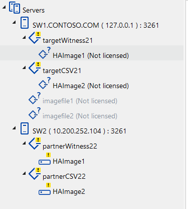The image size is (188, 209).
Task: Select the targetCSV21 label
Action: click(x=62, y=71)
